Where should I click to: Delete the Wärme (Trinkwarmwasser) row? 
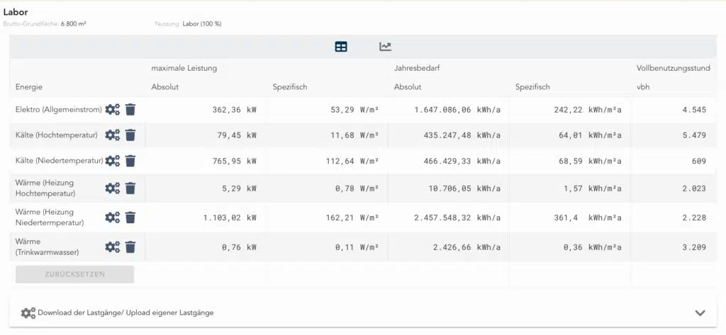pyautogui.click(x=130, y=247)
